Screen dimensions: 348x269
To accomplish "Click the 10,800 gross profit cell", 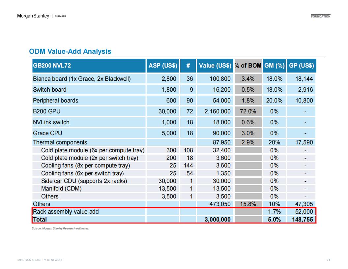I will coord(304,101).
